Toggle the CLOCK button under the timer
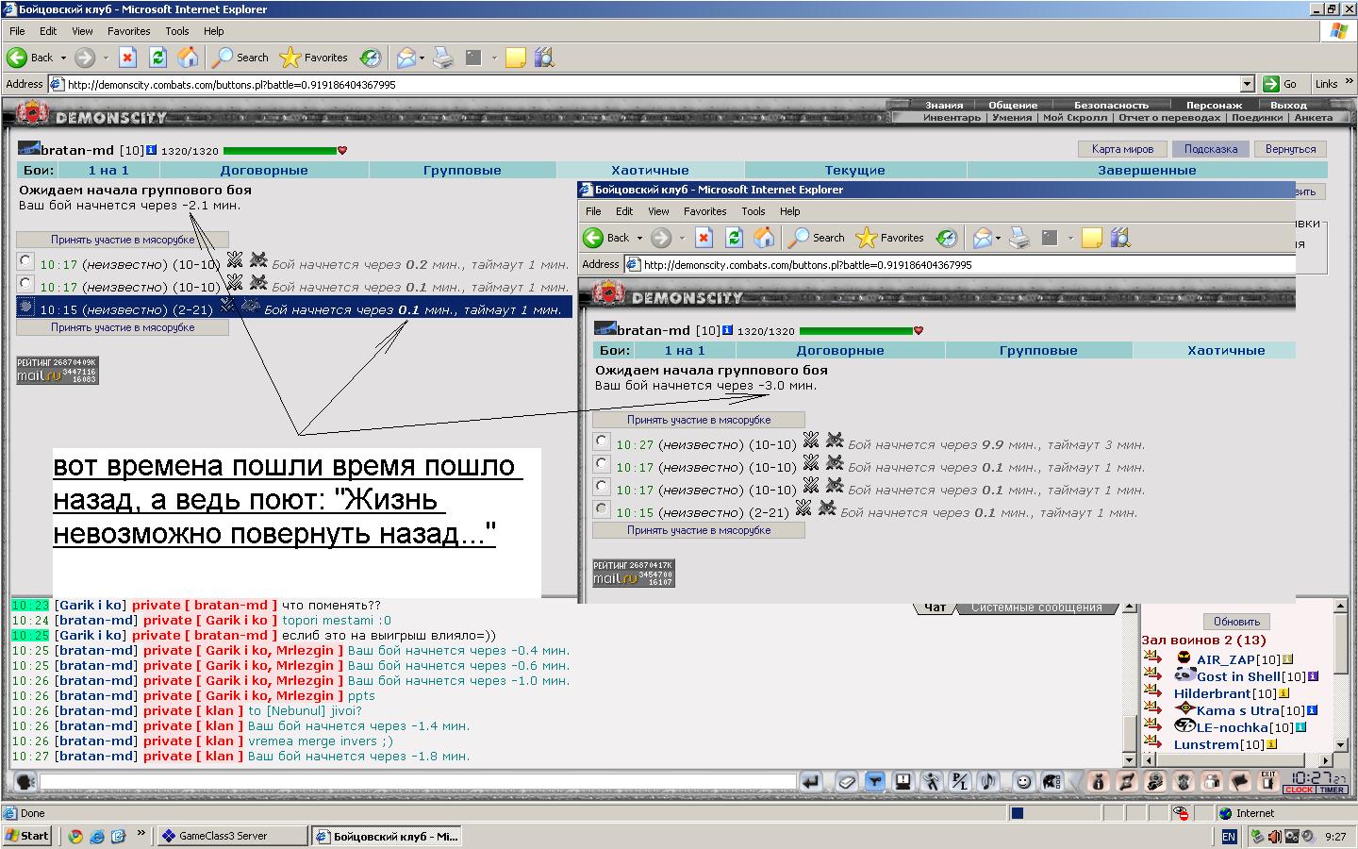1358x849 pixels. [x=1300, y=791]
